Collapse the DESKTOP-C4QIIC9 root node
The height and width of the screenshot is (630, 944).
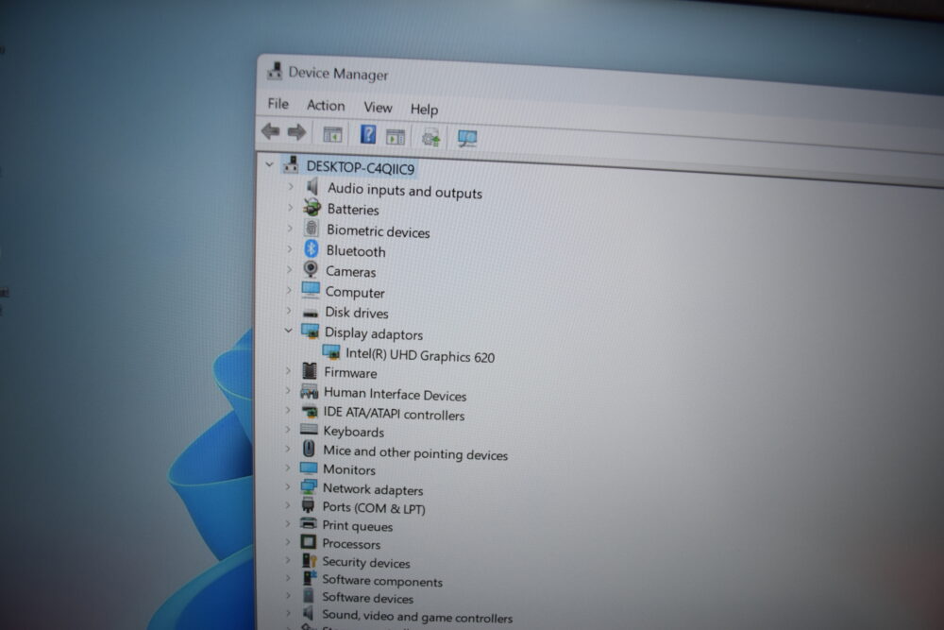(270, 163)
